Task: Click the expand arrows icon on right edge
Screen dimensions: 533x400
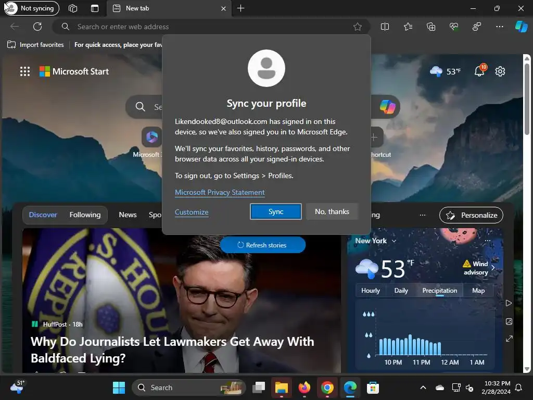Action: 509,339
